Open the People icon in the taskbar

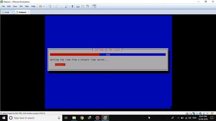pos(172,118)
